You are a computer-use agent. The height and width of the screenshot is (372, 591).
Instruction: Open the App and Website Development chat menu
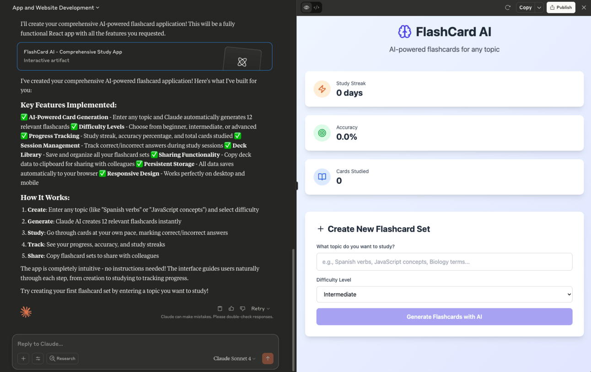pos(56,7)
